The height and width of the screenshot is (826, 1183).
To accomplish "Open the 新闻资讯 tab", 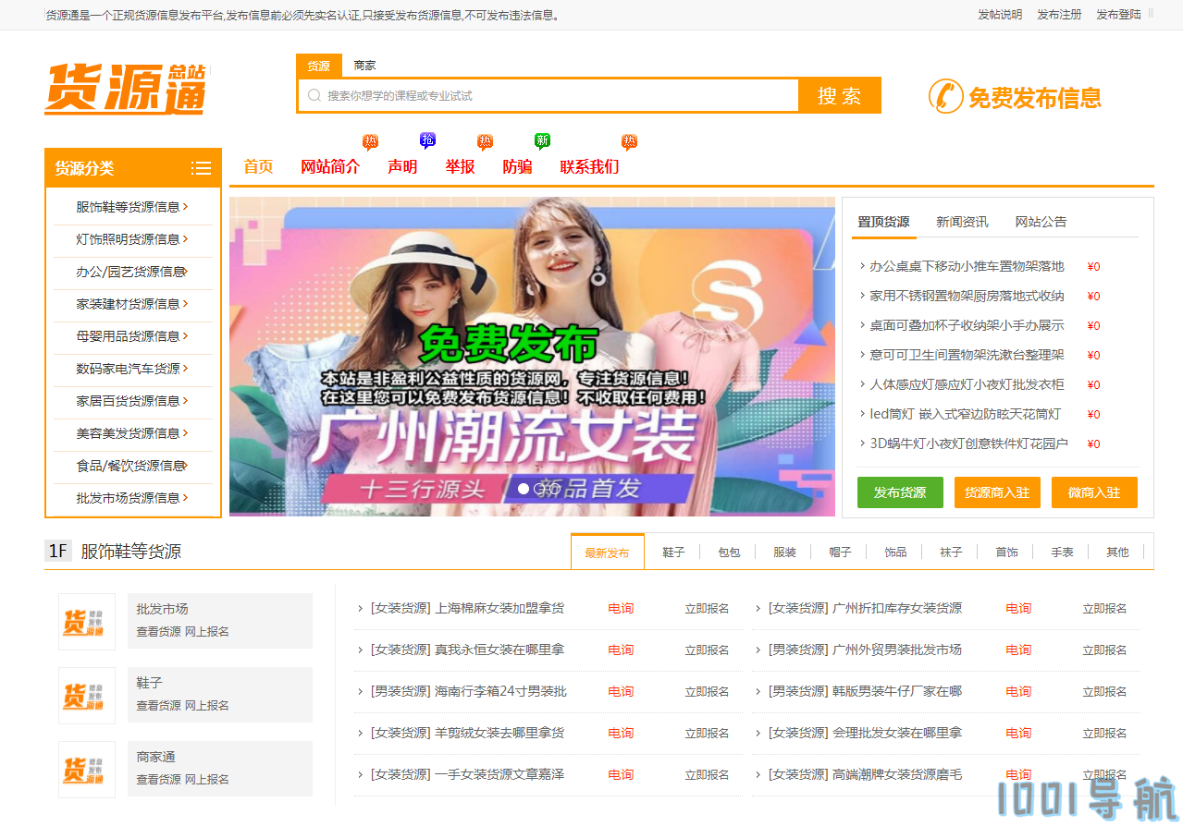I will click(964, 221).
